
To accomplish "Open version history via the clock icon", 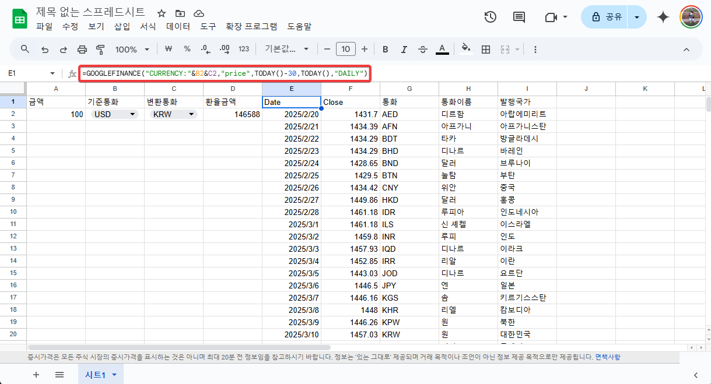I will point(490,17).
